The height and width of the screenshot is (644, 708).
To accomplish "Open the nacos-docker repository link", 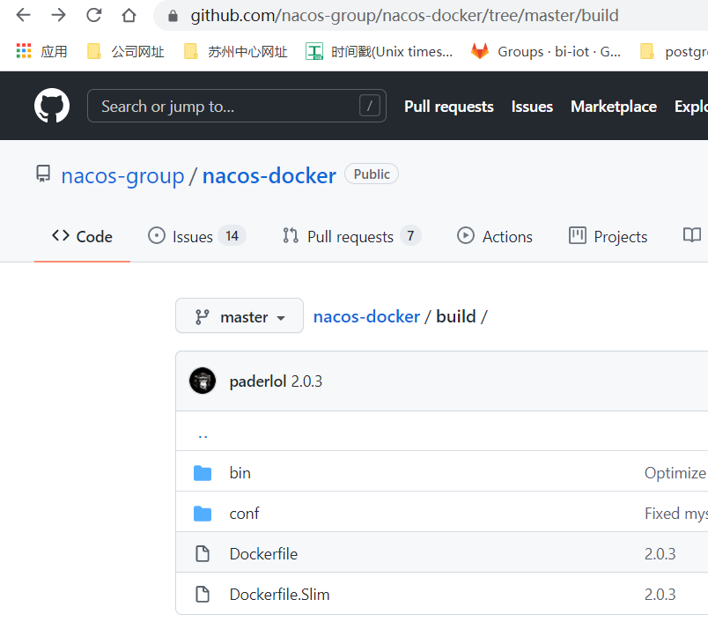I will pyautogui.click(x=269, y=175).
